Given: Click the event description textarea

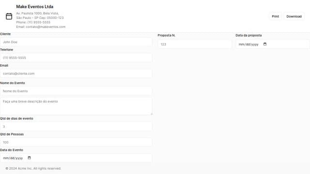Looking at the screenshot, I should pyautogui.click(x=76, y=106).
